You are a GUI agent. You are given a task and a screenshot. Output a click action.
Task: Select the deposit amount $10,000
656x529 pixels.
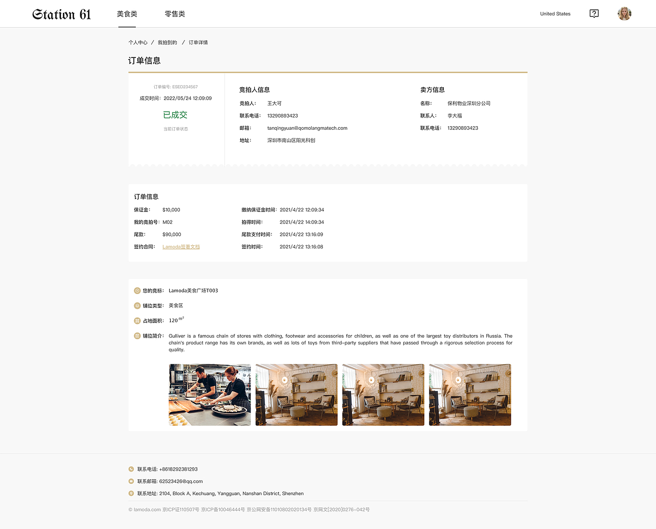pyautogui.click(x=171, y=210)
